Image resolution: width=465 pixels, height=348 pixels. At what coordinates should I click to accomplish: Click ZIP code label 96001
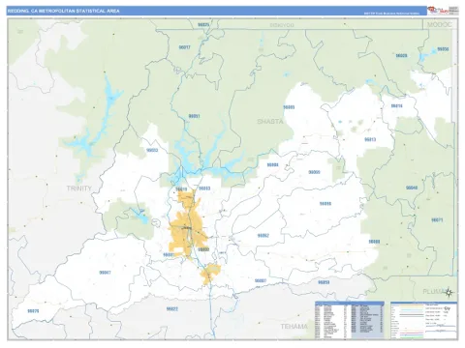[x=169, y=255]
